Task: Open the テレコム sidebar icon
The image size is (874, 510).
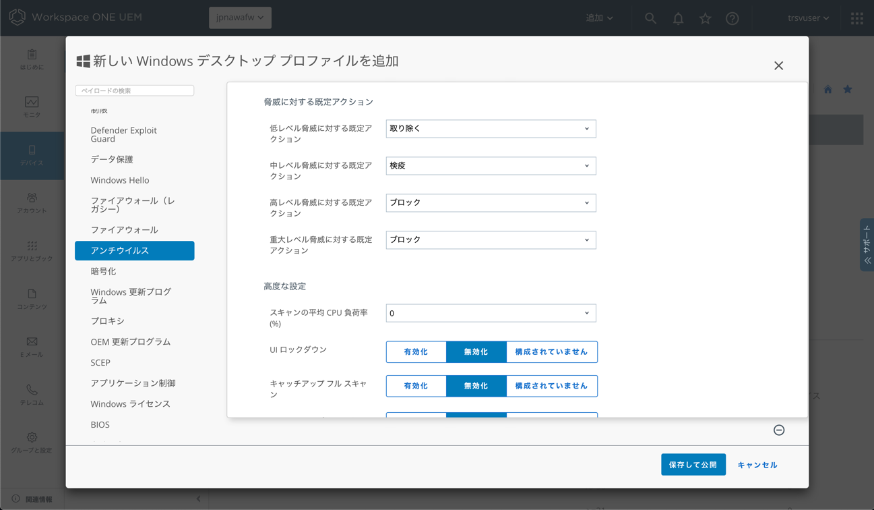Action: pyautogui.click(x=32, y=389)
